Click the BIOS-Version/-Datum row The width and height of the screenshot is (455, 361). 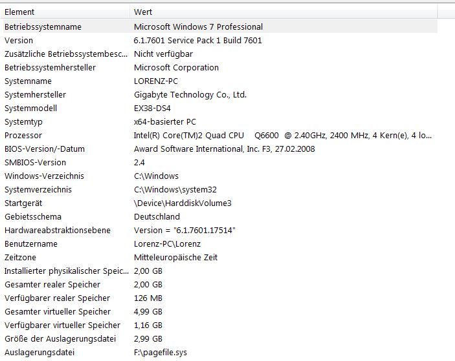44,149
